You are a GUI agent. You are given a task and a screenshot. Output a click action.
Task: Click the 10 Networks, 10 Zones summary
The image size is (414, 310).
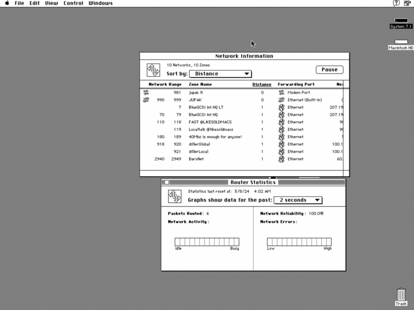(x=188, y=65)
